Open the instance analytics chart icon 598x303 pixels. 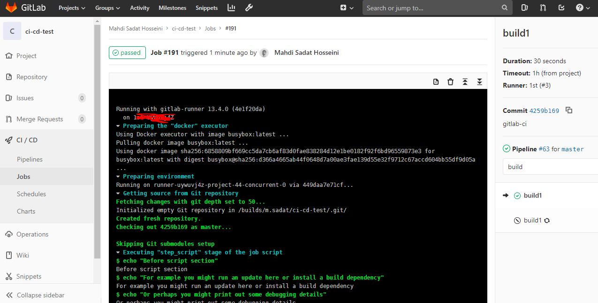point(231,8)
